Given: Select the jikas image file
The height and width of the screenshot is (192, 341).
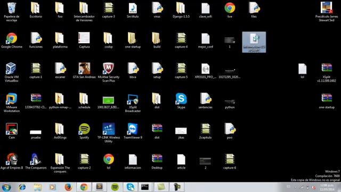Looking at the screenshot, I should (181, 131).
